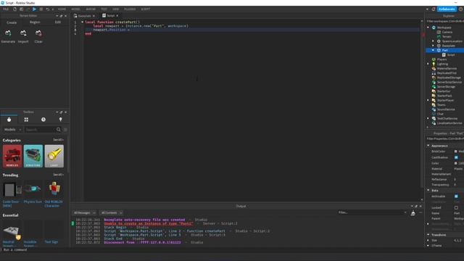This screenshot has height=261, width=464.
Task: Fold the createPart function code arrow
Action: 82,22
